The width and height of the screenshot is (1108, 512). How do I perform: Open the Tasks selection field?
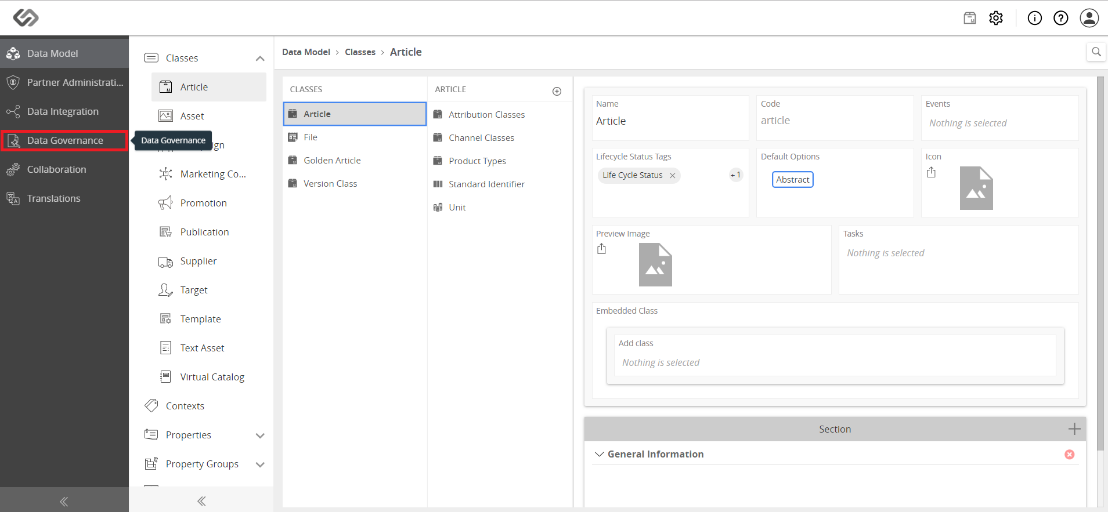pyautogui.click(x=958, y=253)
